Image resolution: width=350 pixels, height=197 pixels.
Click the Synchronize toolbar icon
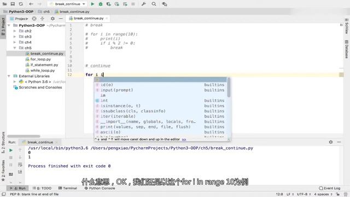click(x=21, y=4)
